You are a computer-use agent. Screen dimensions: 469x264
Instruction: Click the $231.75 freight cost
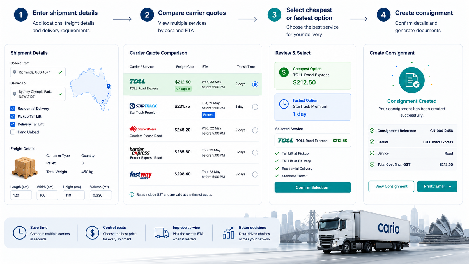182,106
